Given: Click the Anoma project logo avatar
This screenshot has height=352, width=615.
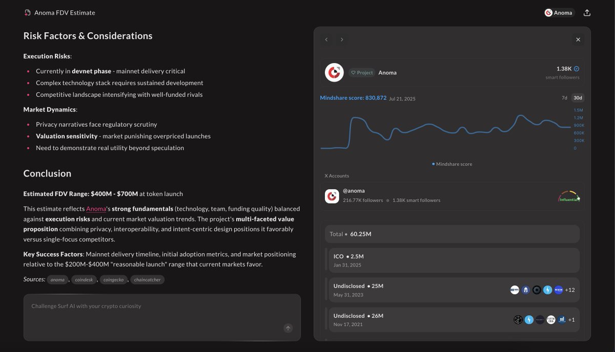Looking at the screenshot, I should (334, 72).
